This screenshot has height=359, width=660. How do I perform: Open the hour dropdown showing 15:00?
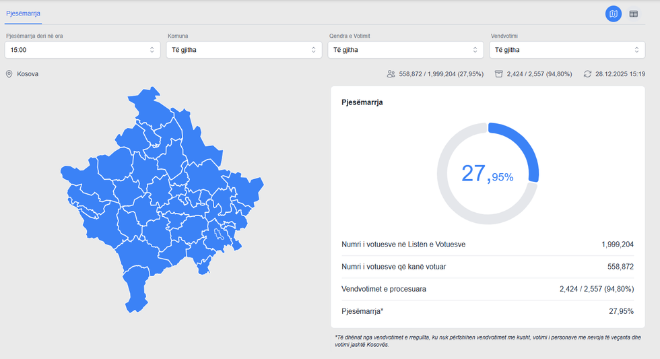click(x=83, y=50)
